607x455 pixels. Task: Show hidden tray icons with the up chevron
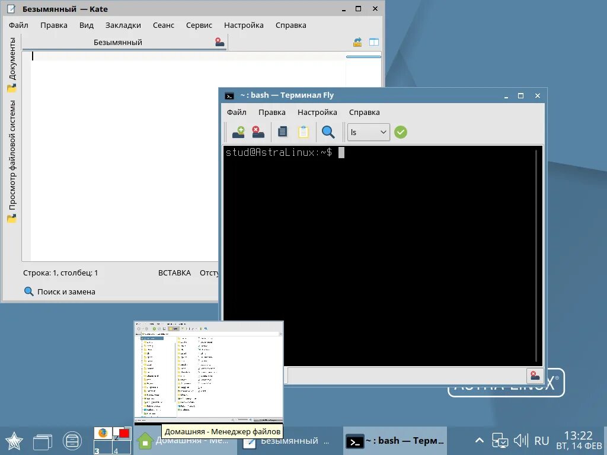(x=479, y=440)
